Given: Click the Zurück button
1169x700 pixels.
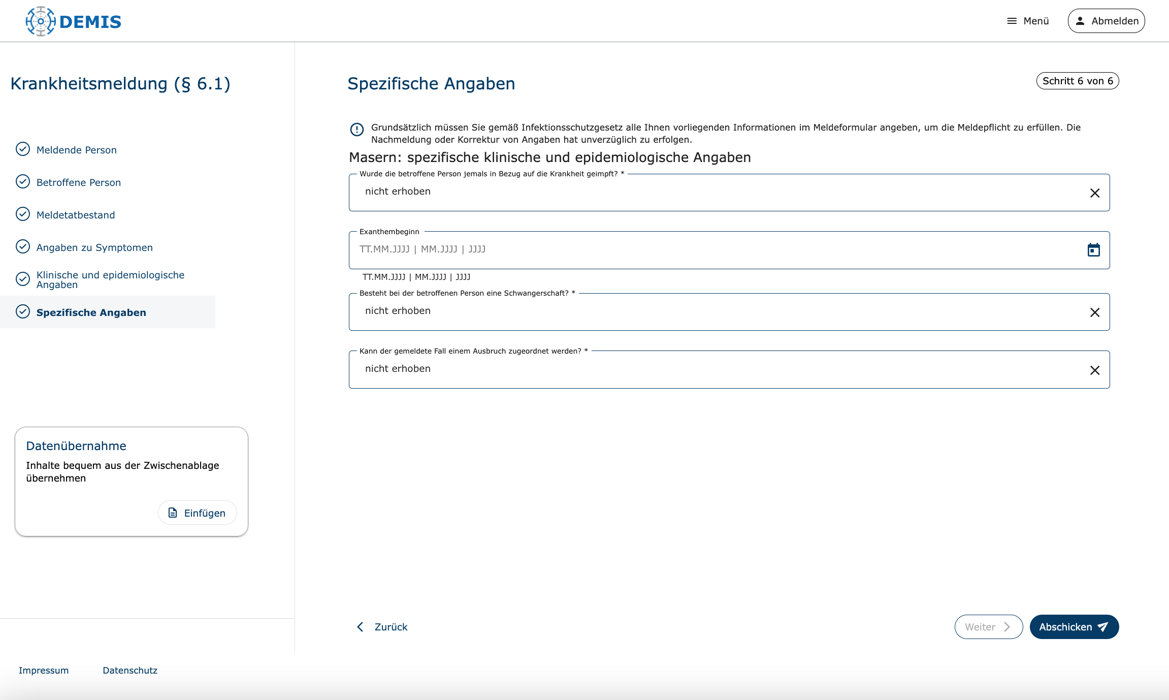Looking at the screenshot, I should pos(382,627).
